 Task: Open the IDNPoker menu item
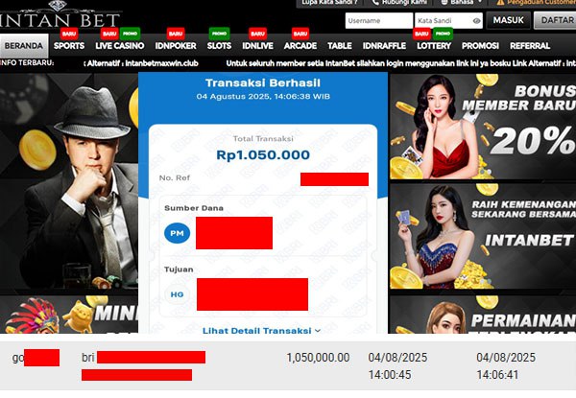176,46
